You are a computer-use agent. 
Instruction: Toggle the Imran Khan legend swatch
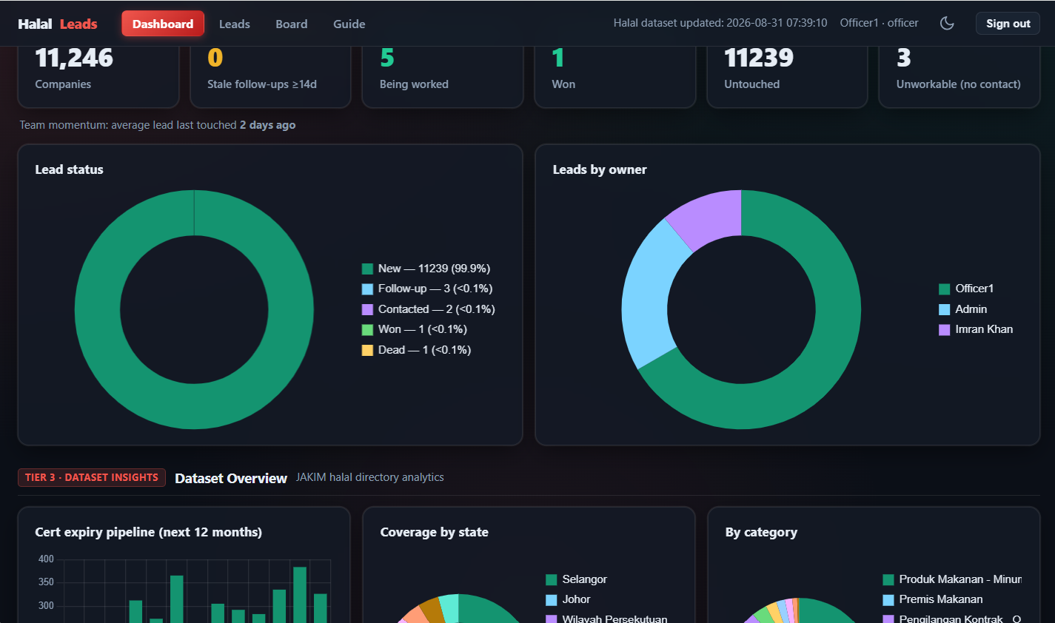945,330
